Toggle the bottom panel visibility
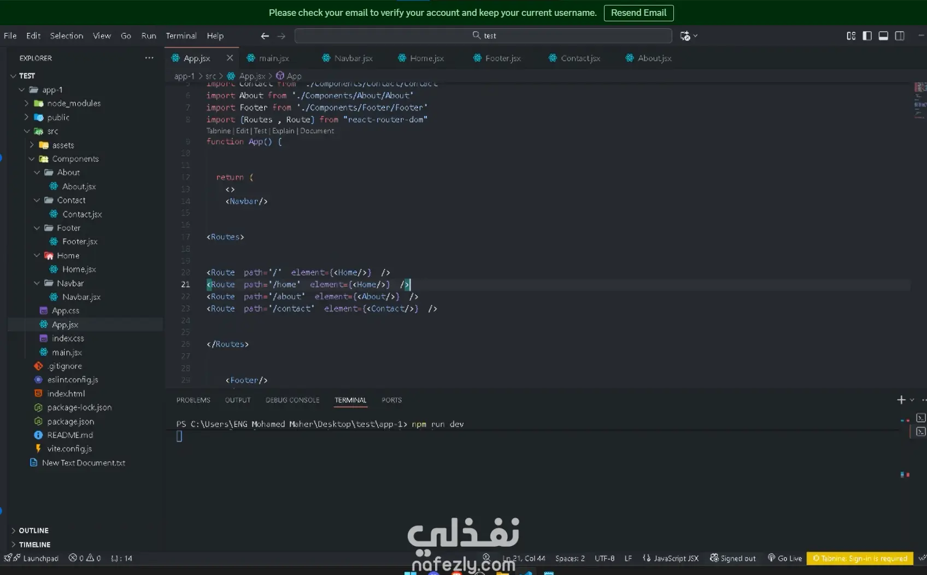This screenshot has width=927, height=575. click(883, 36)
